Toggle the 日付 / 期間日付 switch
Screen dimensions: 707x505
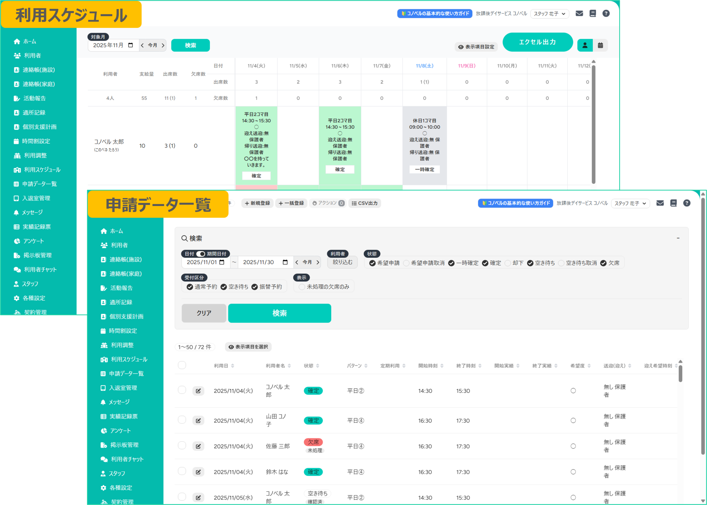tap(201, 254)
